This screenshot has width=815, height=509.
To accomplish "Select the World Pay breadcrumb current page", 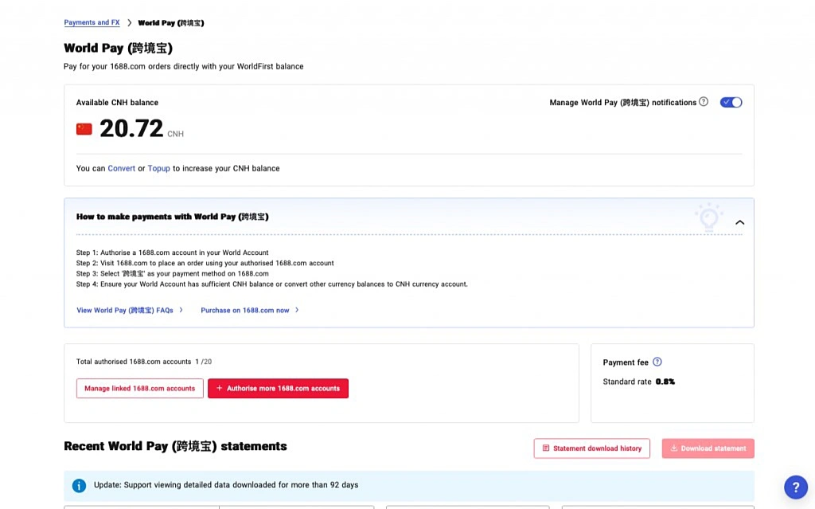I will (x=171, y=23).
